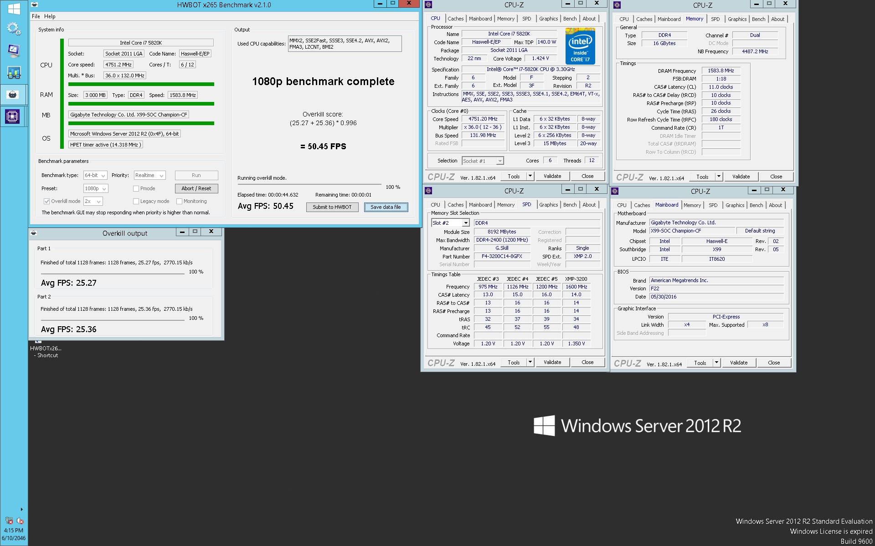This screenshot has height=546, width=875.
Task: Click the 'Avg FPS: 25.27' Part 1 result
Action: pyautogui.click(x=69, y=283)
